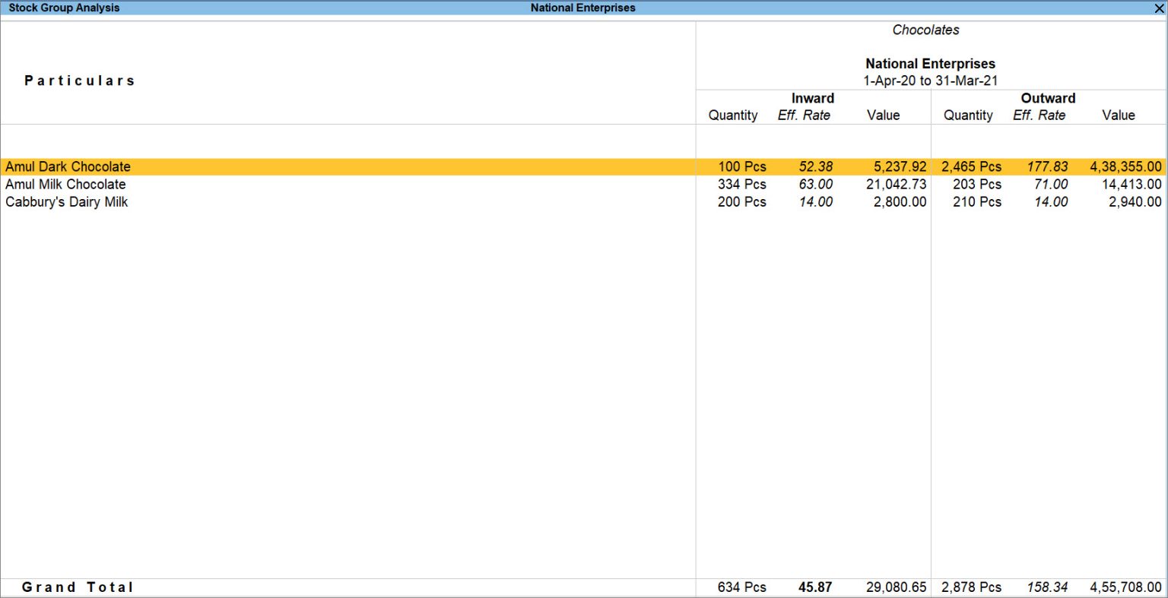Click the 5,237.92 inward value of Amul Dark Chocolate
This screenshot has width=1168, height=598.
click(x=898, y=166)
